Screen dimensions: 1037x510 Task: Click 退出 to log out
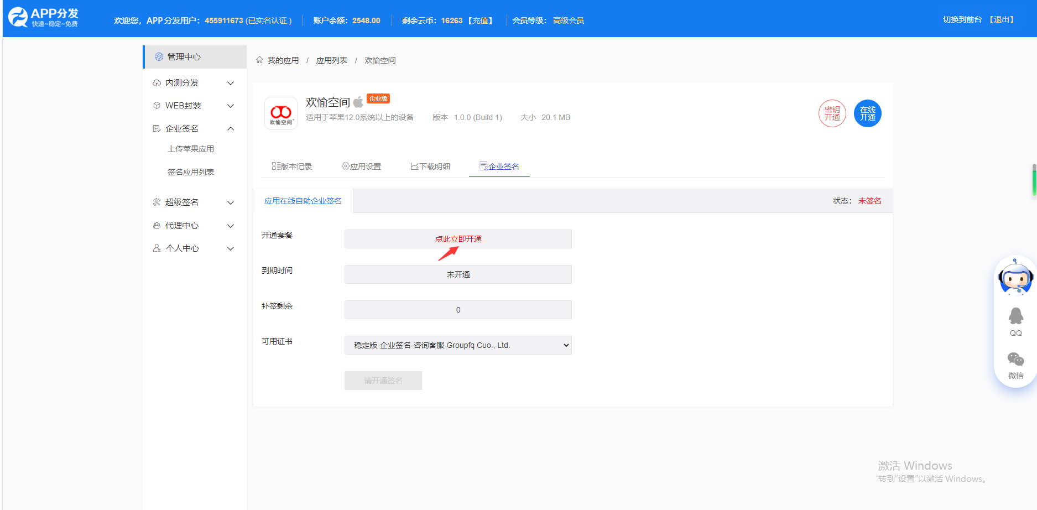(x=1002, y=19)
